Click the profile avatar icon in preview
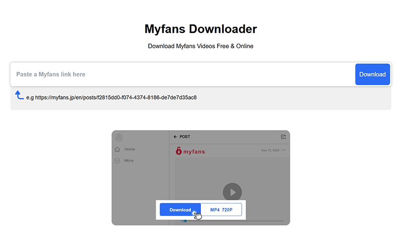This screenshot has height=234, width=402. 119,137
